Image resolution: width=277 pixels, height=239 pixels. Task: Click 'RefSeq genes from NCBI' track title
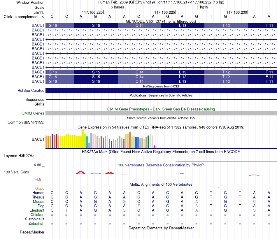(x=161, y=86)
